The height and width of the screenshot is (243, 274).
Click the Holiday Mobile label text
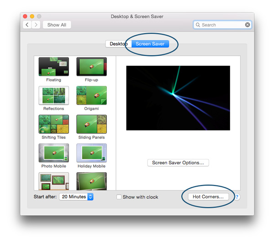[x=92, y=166]
